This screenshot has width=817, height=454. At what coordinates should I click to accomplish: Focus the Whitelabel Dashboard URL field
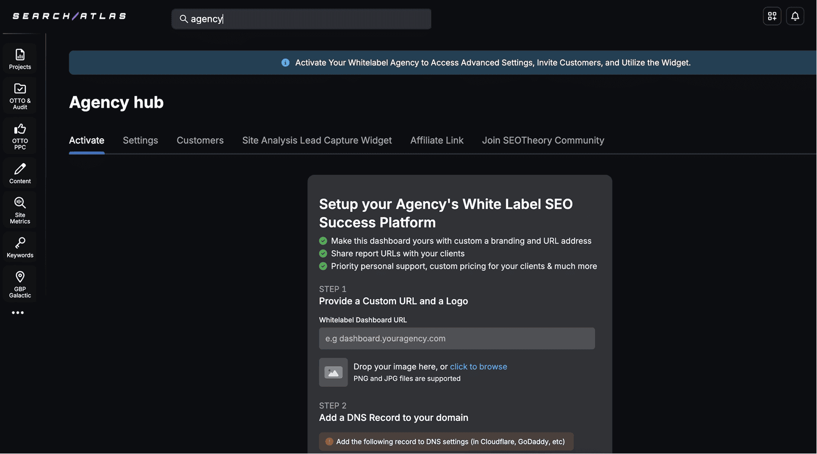(x=457, y=339)
